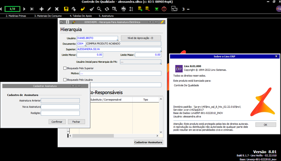This screenshot has width=281, height=161.
Task: Click the traffic light icon in Hierarquia title bar
Action: coord(68,22)
